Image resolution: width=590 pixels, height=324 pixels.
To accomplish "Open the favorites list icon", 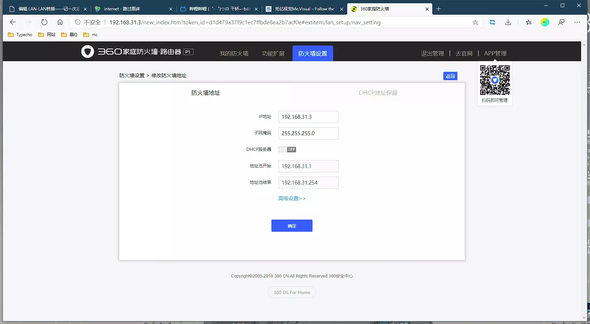I will 528,22.
